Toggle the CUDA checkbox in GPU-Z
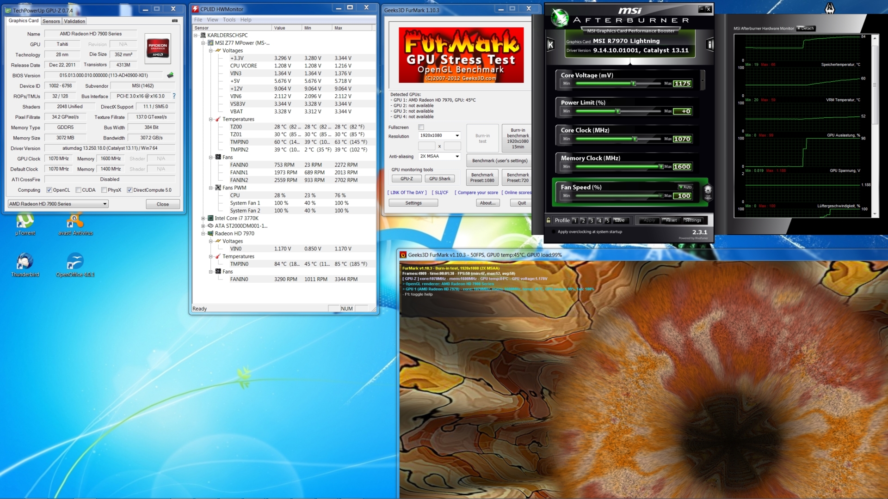888x499 pixels. pyautogui.click(x=78, y=190)
